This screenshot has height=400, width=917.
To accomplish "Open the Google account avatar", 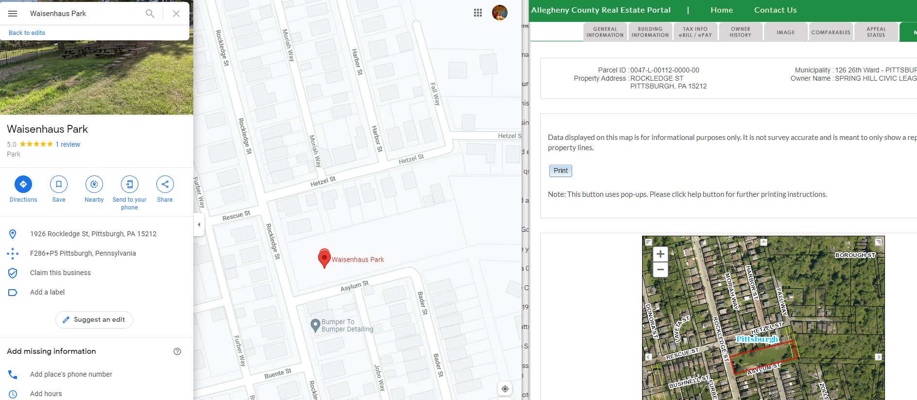I will coord(500,13).
